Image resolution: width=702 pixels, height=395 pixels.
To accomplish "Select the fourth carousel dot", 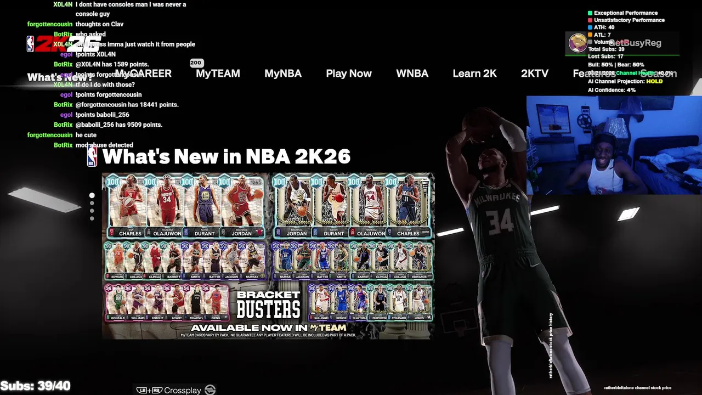I will [92, 218].
